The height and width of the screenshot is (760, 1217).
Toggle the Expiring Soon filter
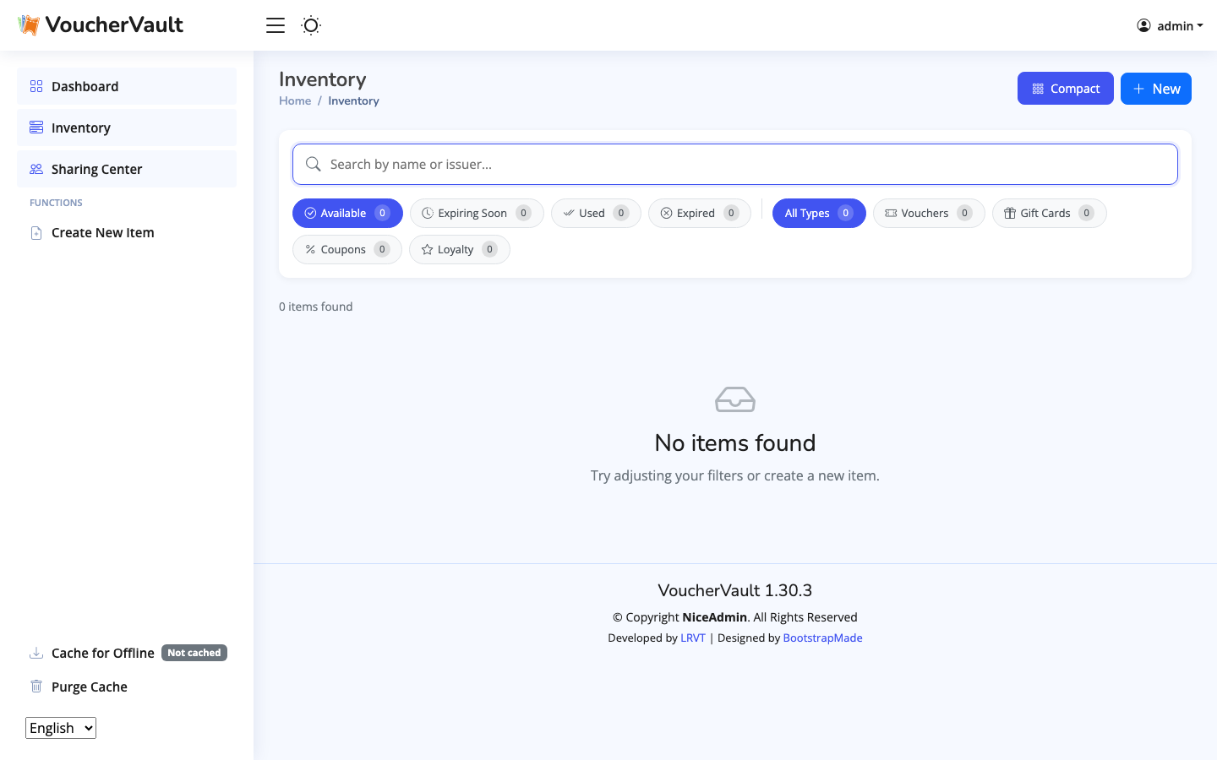[477, 213]
